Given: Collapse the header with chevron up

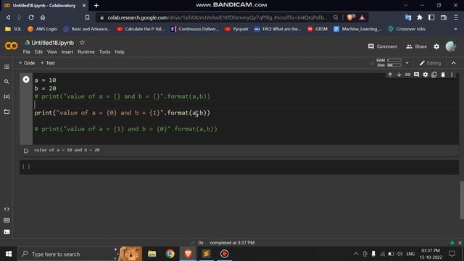Looking at the screenshot, I should click(x=454, y=63).
